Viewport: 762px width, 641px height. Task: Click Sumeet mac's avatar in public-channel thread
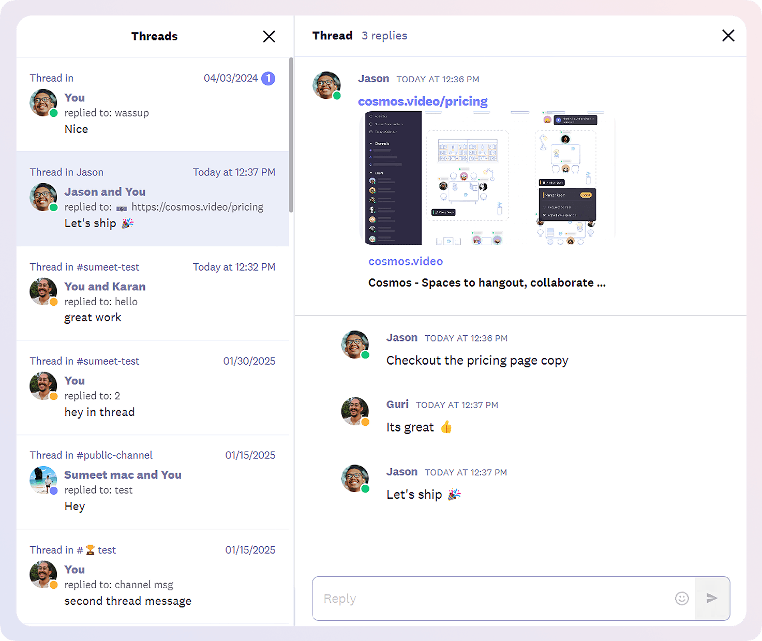click(43, 480)
